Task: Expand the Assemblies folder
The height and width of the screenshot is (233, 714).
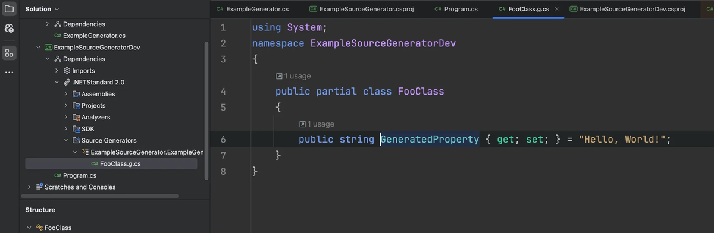Action: 65,94
